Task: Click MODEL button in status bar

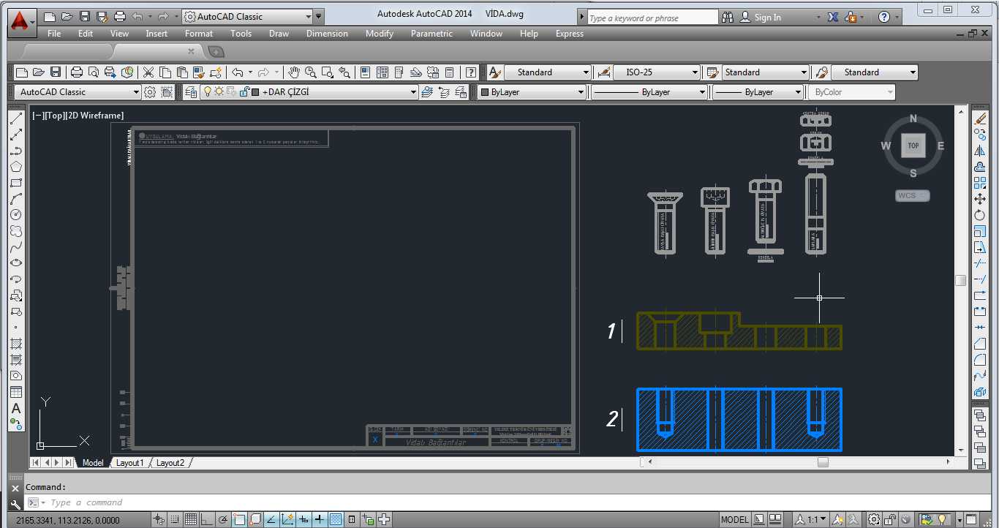Action: [735, 520]
